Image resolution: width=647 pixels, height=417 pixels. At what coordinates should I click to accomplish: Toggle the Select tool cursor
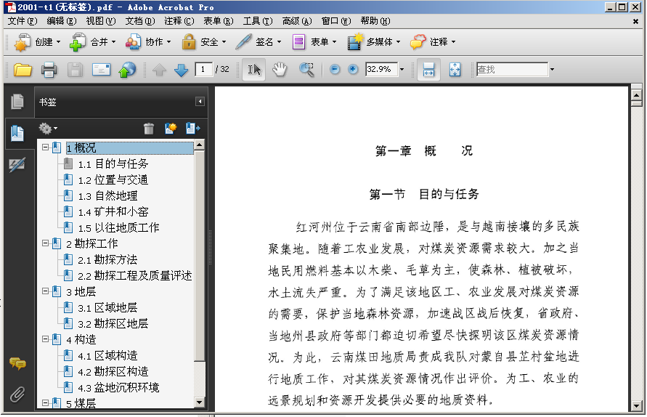[x=254, y=70]
